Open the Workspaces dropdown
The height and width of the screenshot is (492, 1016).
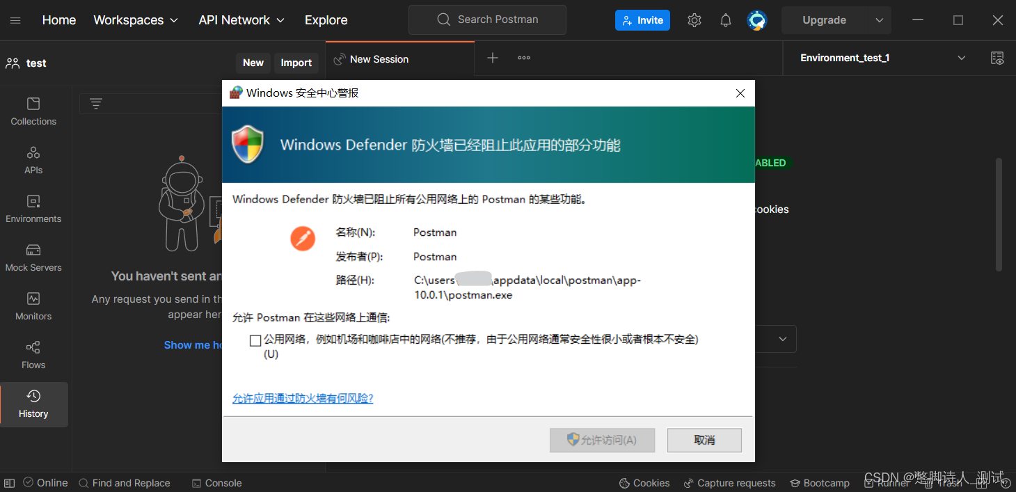click(x=136, y=20)
